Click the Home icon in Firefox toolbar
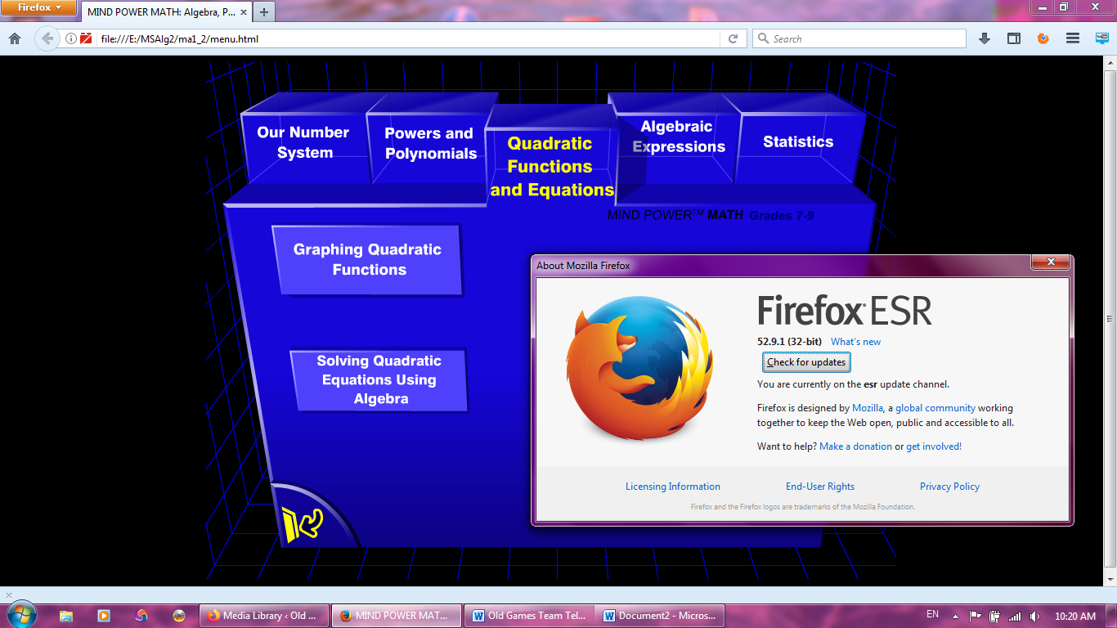Viewport: 1117px width, 628px height. [x=14, y=38]
